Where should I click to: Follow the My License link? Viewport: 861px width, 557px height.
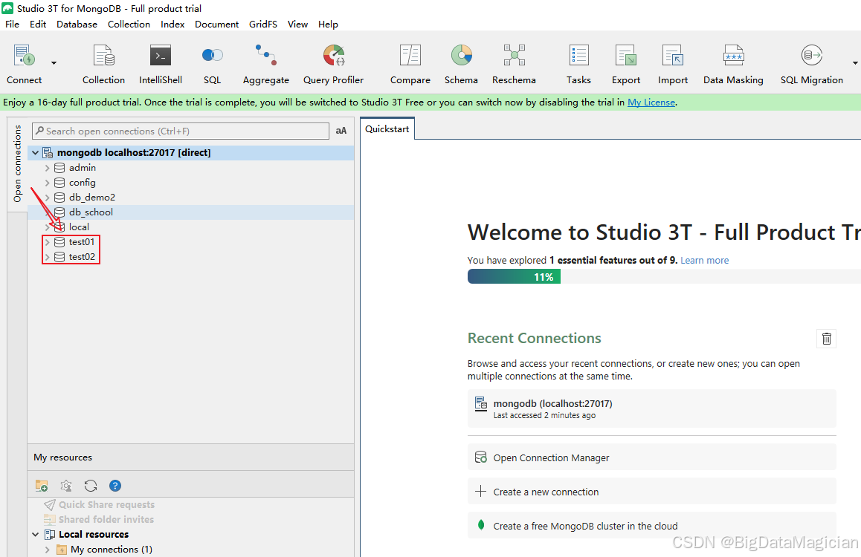click(x=651, y=102)
